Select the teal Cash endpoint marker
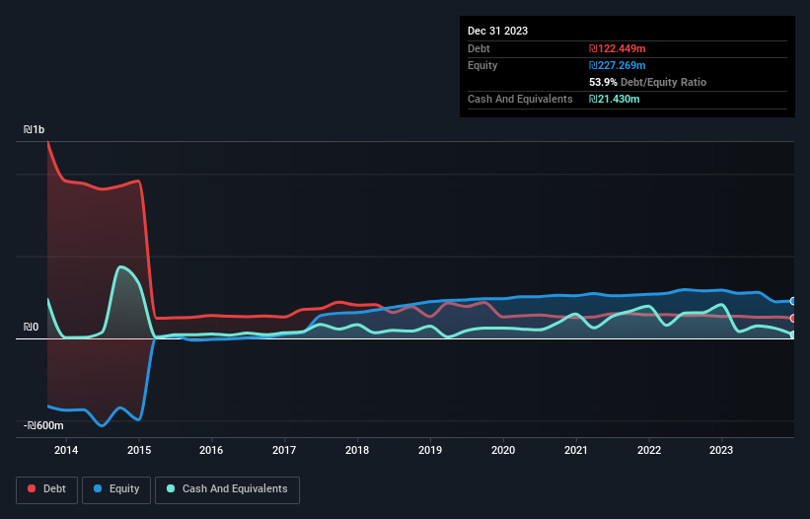The height and width of the screenshot is (519, 810). [x=793, y=334]
